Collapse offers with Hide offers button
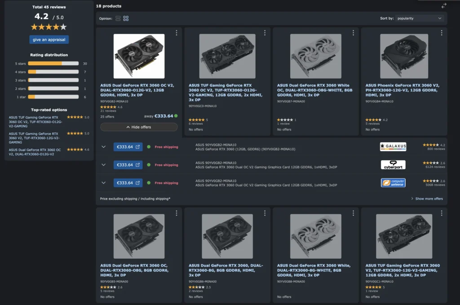Viewport: 460px width, 305px height. (139, 127)
